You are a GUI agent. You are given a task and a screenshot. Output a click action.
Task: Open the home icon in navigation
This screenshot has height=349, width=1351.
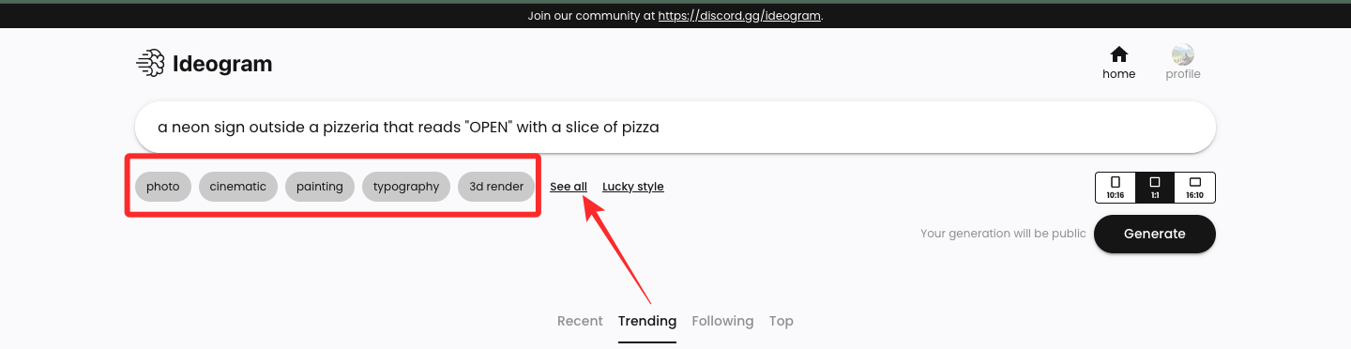(1118, 53)
